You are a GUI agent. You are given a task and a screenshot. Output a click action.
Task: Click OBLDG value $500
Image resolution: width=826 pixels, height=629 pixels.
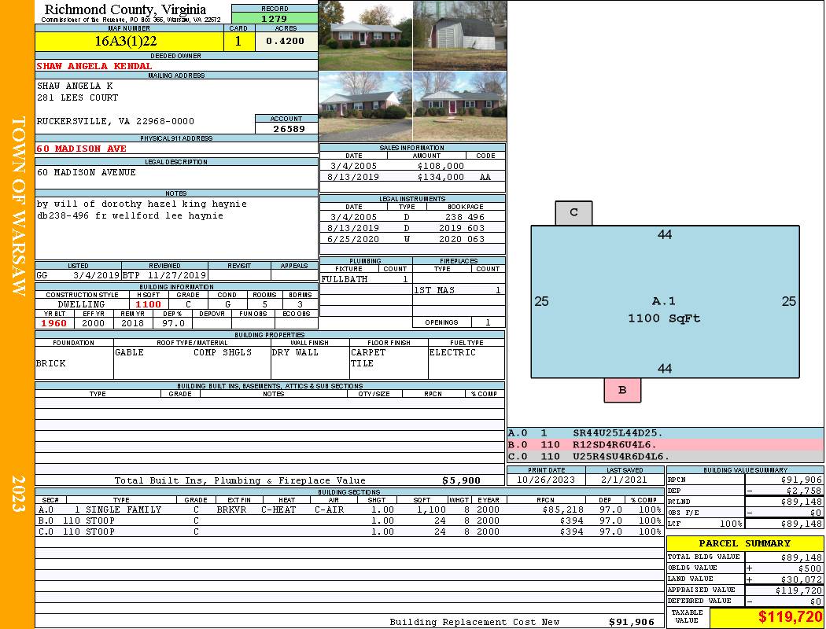809,568
